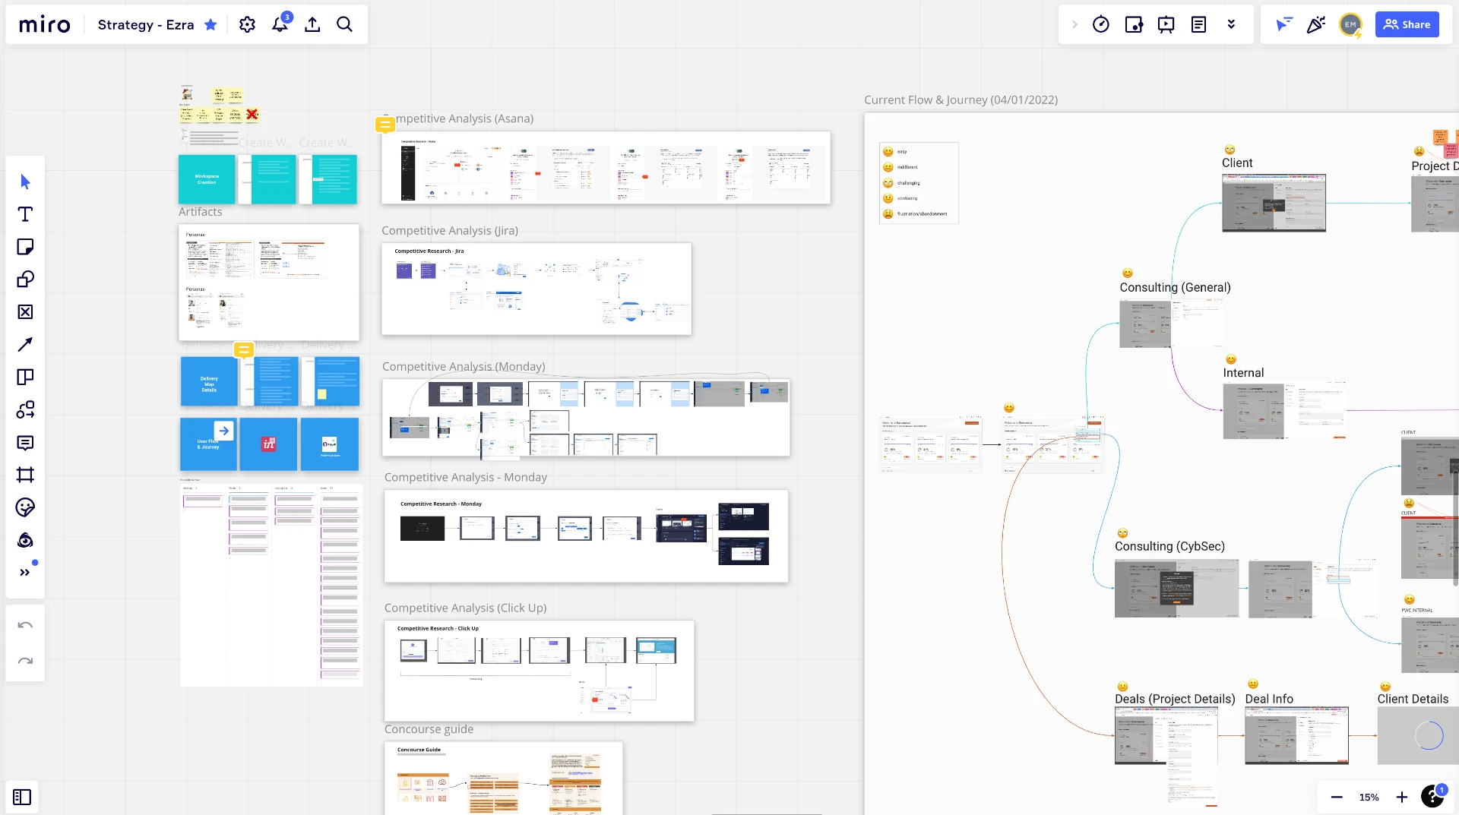1459x815 pixels.
Task: Expand more tools double chevron
Action: tap(25, 573)
